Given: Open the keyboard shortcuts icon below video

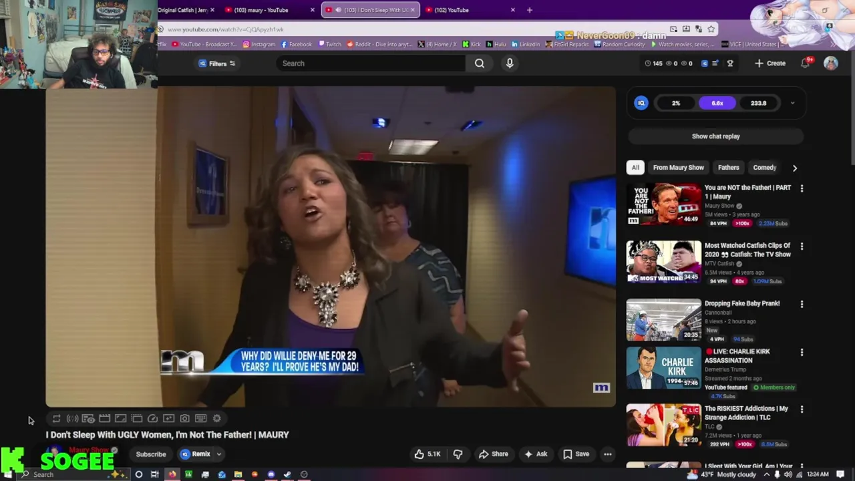Looking at the screenshot, I should (200, 418).
